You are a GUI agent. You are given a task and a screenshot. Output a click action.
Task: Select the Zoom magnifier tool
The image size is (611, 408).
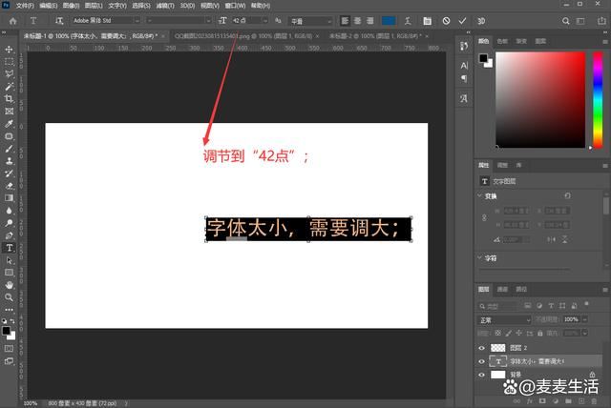point(10,296)
